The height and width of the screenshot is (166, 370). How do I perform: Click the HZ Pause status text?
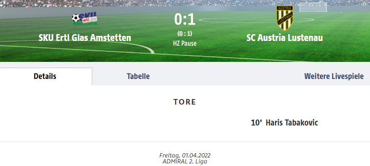tap(185, 44)
